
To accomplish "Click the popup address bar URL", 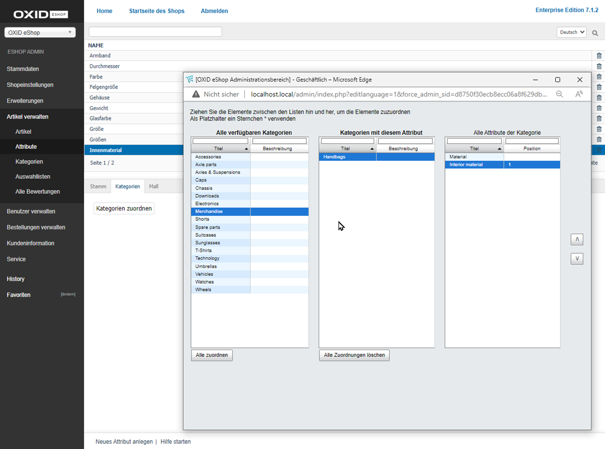I will click(x=399, y=94).
